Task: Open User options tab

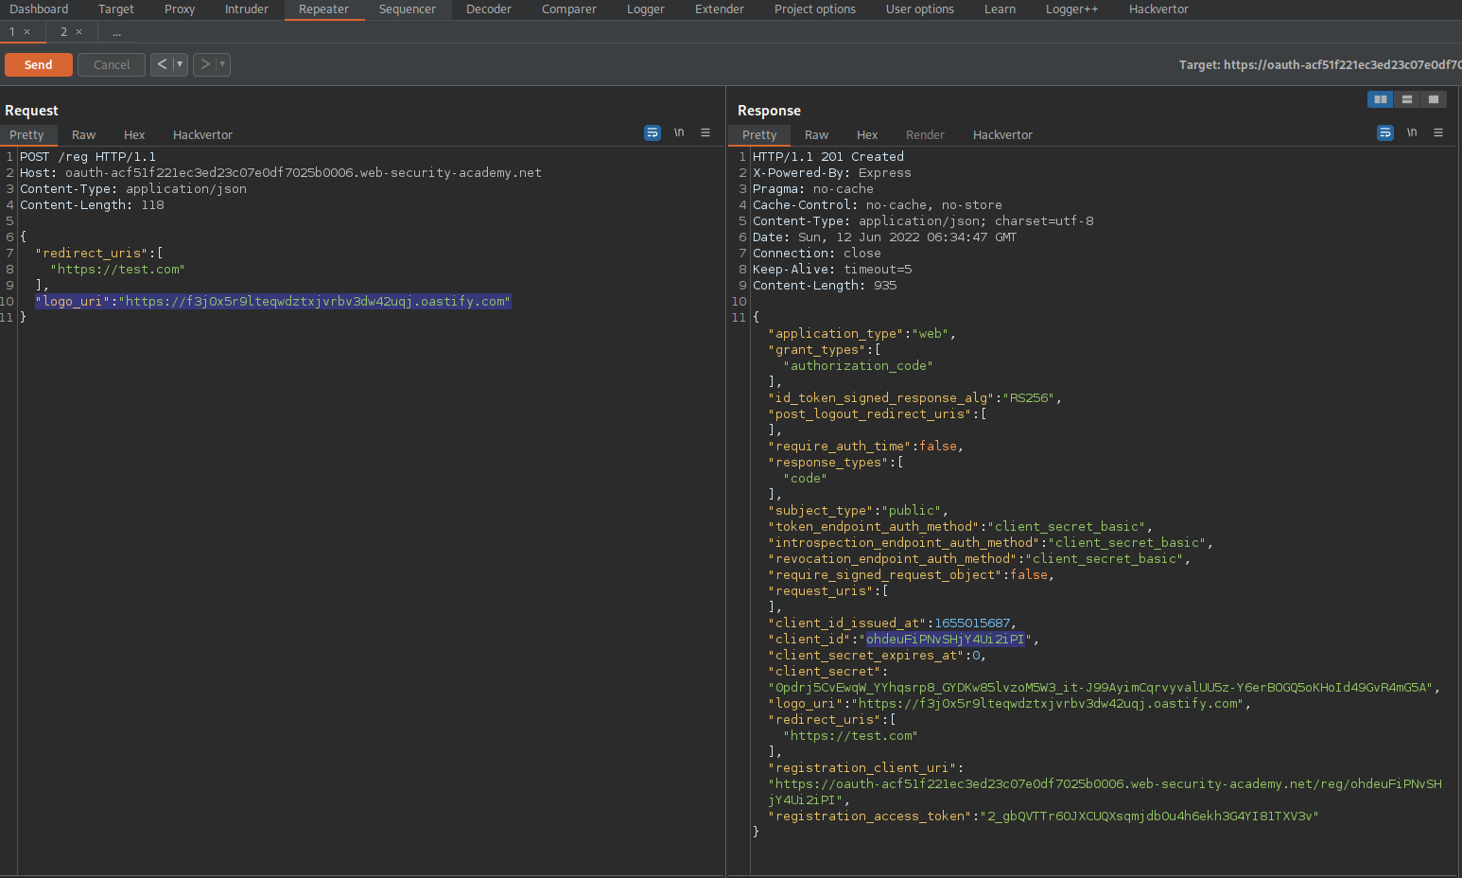Action: click(920, 9)
